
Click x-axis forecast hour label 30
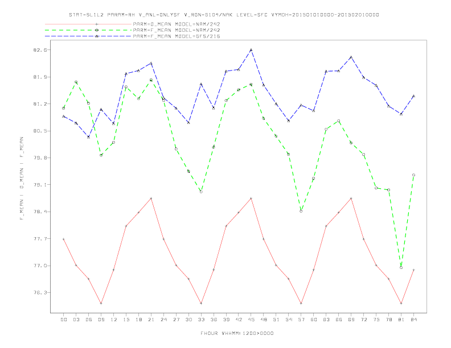point(188,320)
